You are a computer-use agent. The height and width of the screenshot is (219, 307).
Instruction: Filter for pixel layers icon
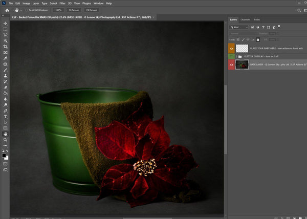pyautogui.click(x=253, y=27)
